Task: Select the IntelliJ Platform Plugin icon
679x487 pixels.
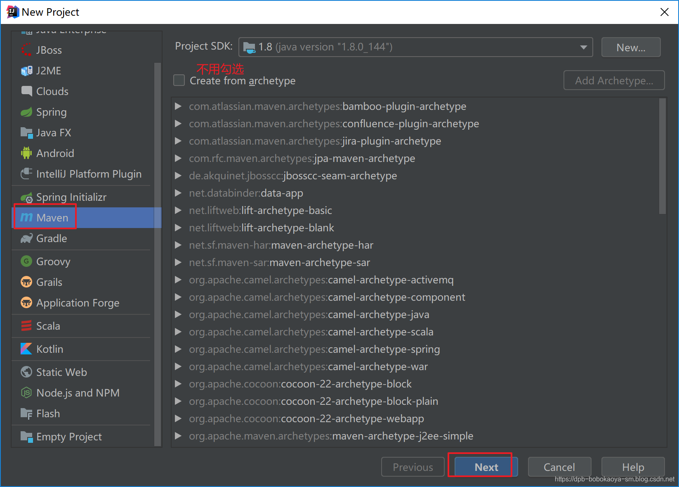Action: [26, 174]
